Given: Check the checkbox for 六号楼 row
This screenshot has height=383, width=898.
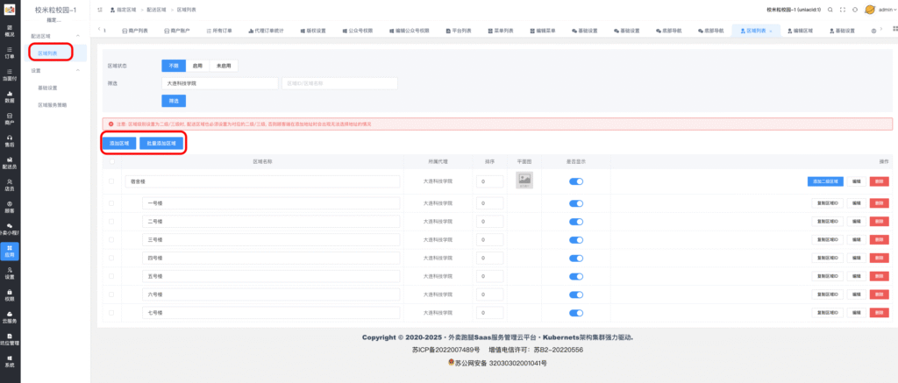Looking at the screenshot, I should point(111,294).
